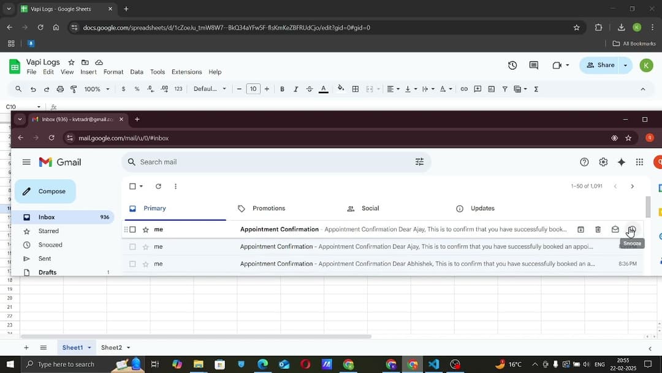Open the text color picker in Sheets
Screen dimensions: 662x373
click(x=324, y=89)
